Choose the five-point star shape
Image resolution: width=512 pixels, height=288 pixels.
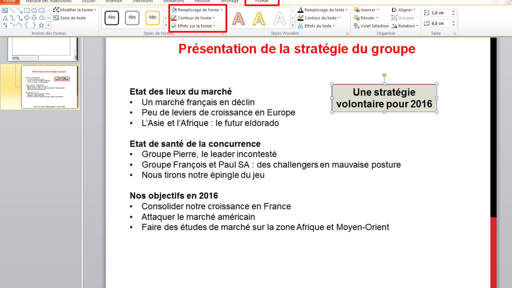coord(41,25)
